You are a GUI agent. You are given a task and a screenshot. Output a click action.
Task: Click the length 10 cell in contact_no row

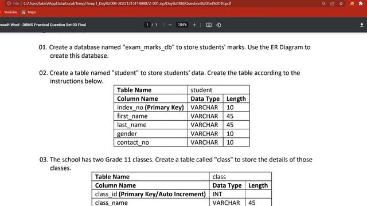(x=236, y=142)
